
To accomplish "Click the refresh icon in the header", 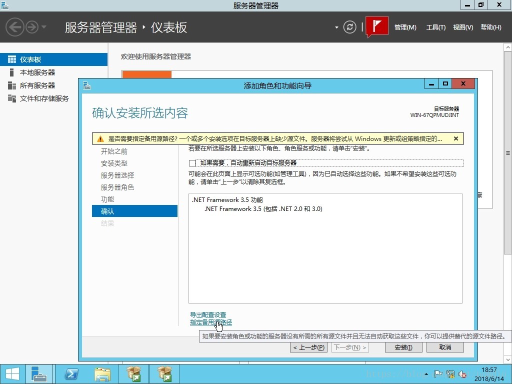I will pyautogui.click(x=349, y=27).
